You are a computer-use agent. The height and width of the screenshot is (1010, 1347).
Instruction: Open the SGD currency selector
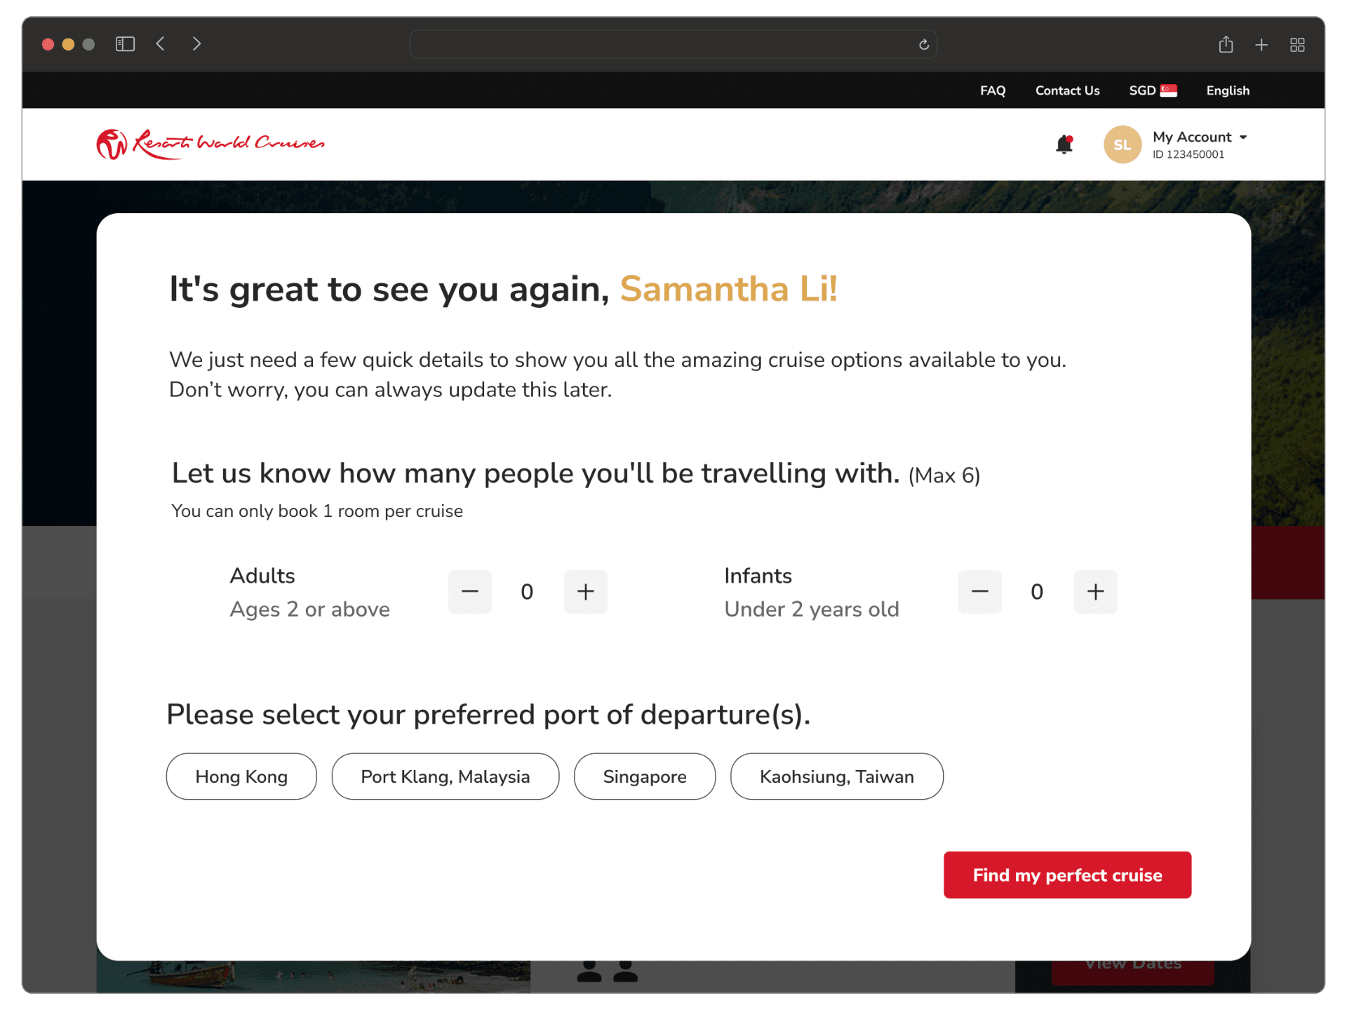[1152, 90]
